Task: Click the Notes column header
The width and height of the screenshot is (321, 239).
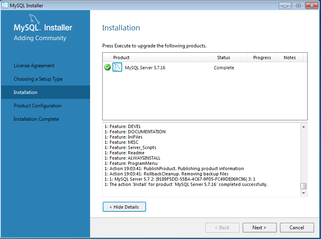Action: coord(290,58)
